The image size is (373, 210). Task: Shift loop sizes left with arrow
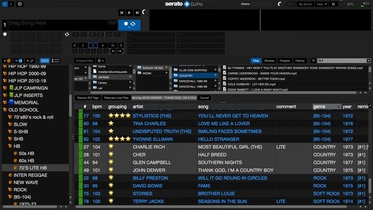75,45
